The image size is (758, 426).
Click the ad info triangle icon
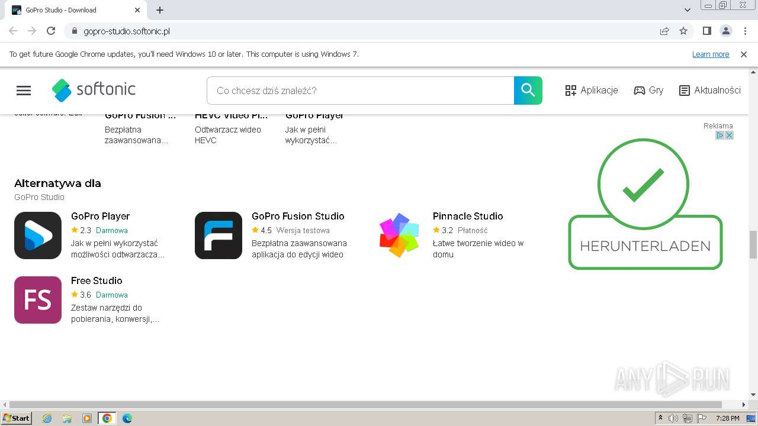coord(720,135)
